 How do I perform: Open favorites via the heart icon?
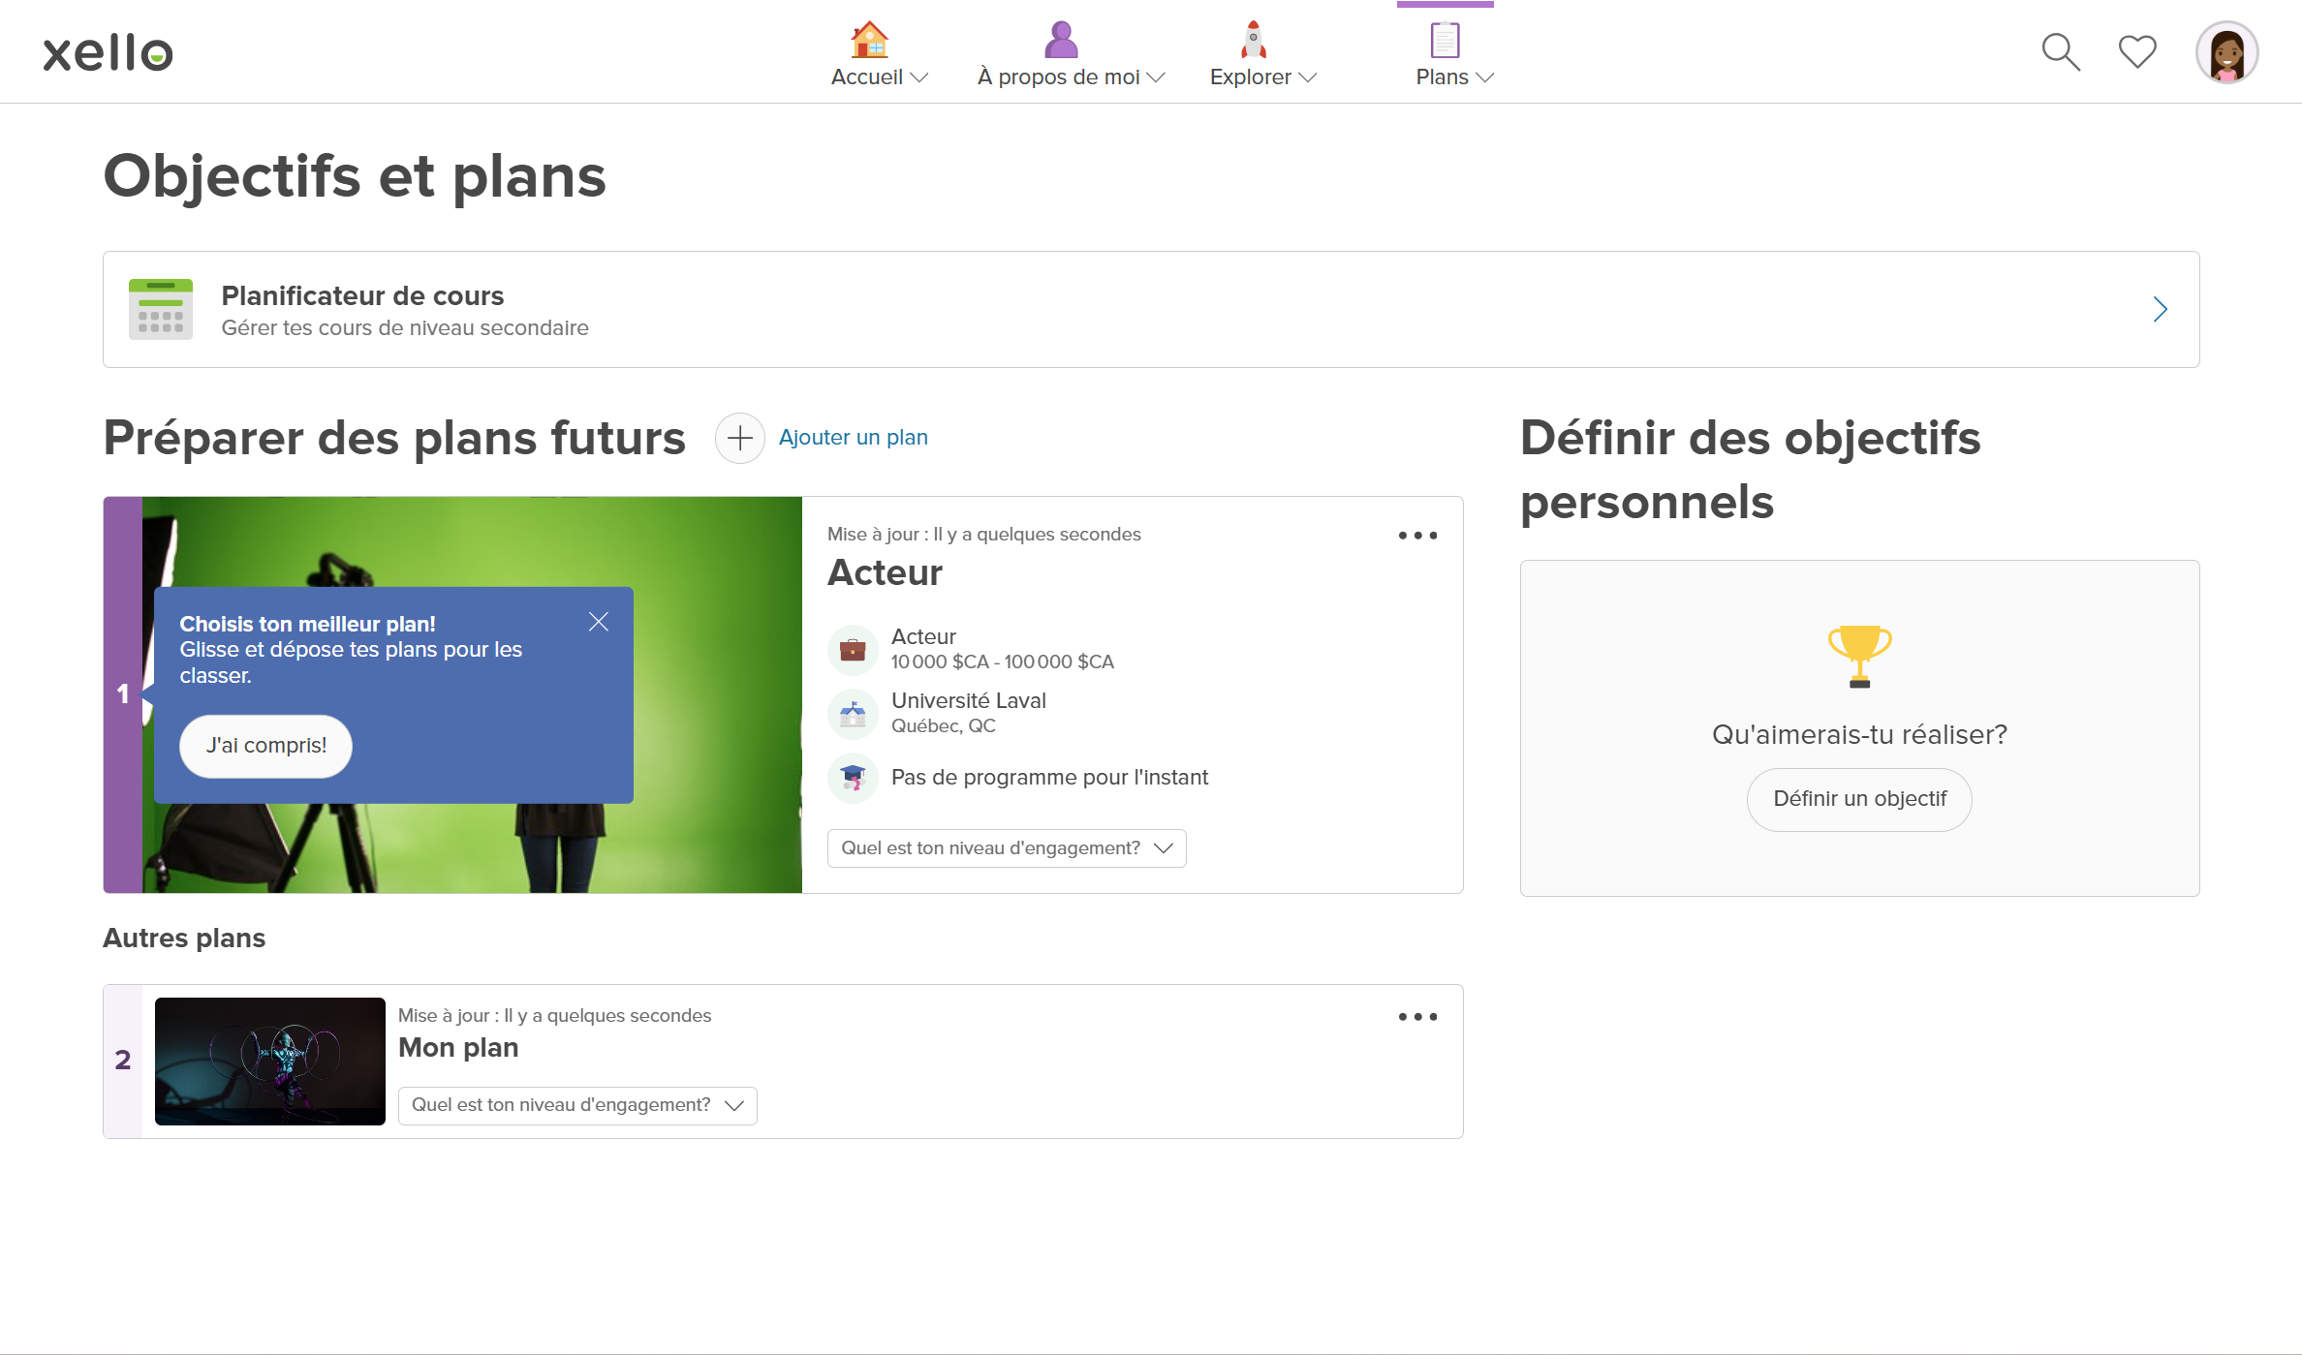click(2137, 51)
